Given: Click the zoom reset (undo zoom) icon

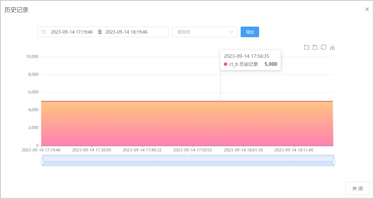Looking at the screenshot, I should coord(315,47).
